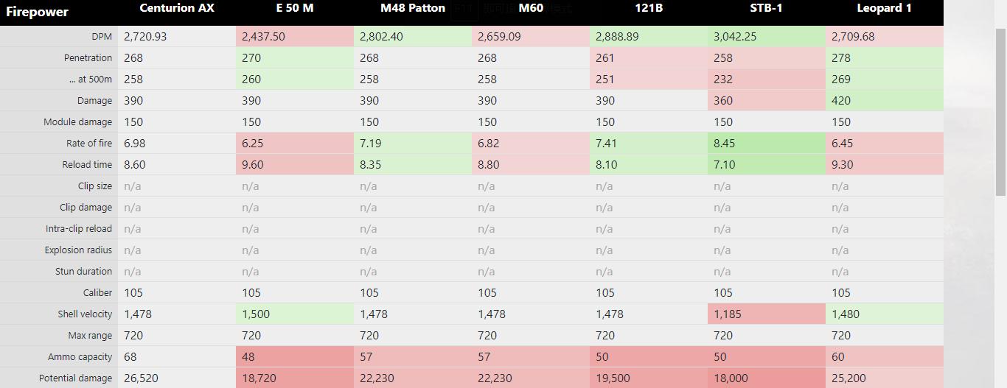The image size is (1007, 388).
Task: Click the Centurion AX column header
Action: coord(177,9)
